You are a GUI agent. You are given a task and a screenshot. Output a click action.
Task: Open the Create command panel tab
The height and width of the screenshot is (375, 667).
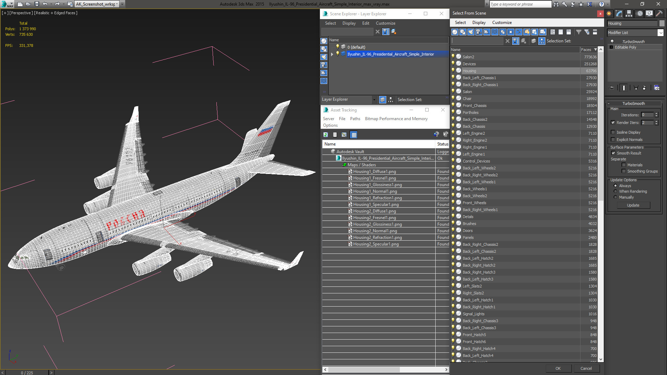coord(609,14)
